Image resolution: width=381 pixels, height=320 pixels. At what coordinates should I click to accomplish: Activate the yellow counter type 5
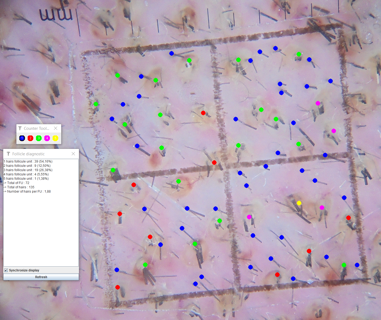coord(55,138)
